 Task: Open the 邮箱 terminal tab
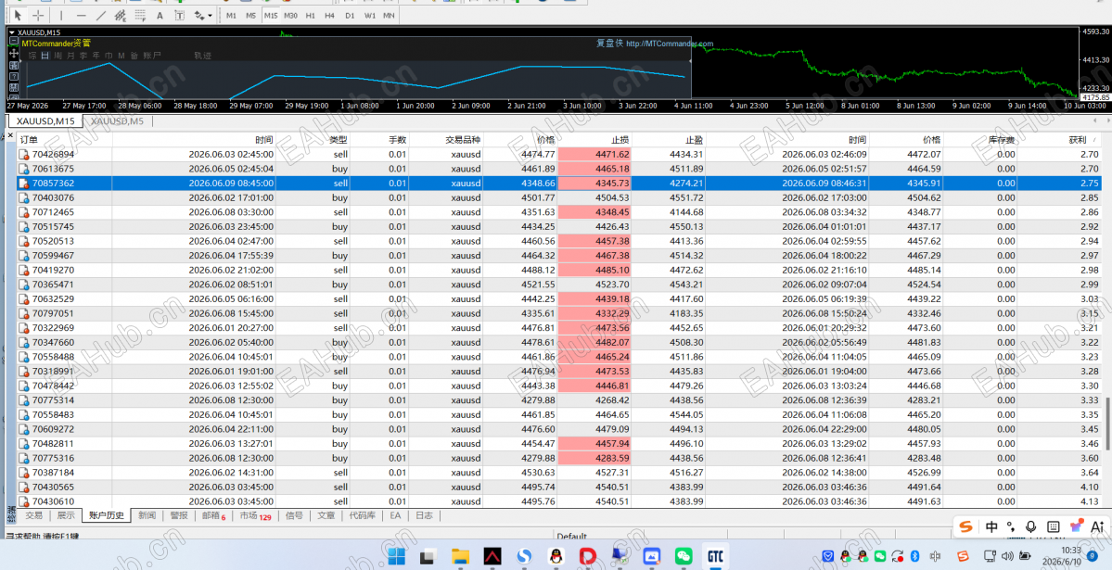[x=213, y=515]
